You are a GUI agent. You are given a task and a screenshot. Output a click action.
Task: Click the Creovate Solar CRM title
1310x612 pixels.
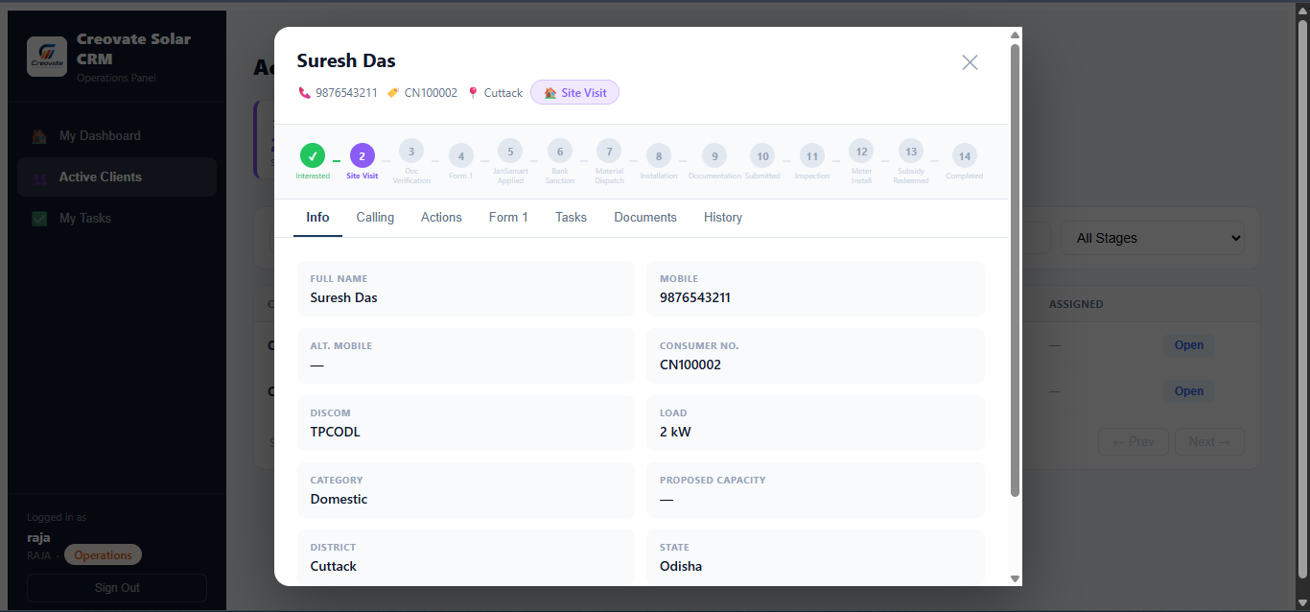pos(134,49)
